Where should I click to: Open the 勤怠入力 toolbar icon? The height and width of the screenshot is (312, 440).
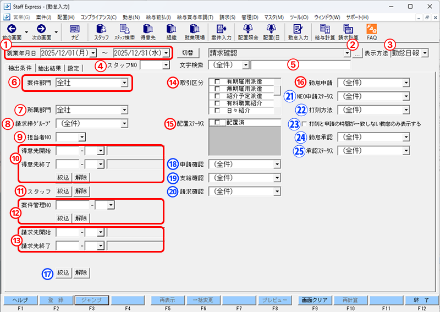coord(298,32)
